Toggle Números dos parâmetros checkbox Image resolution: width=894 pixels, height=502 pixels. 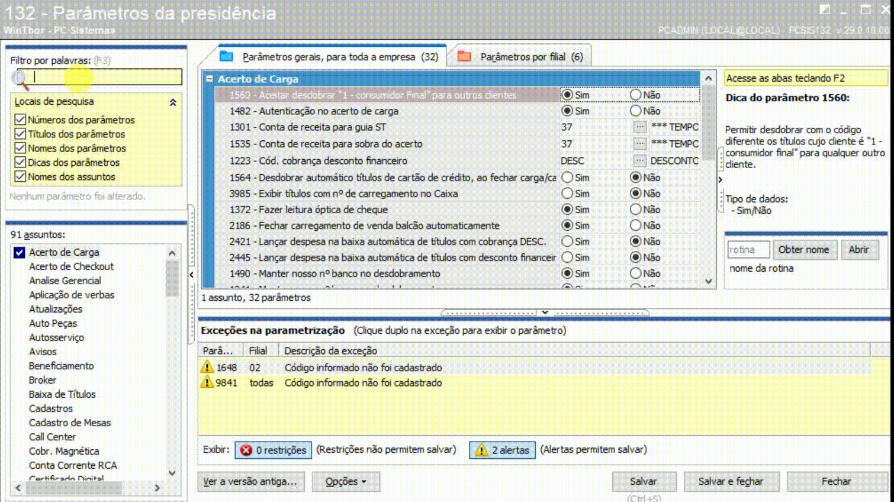tap(20, 120)
